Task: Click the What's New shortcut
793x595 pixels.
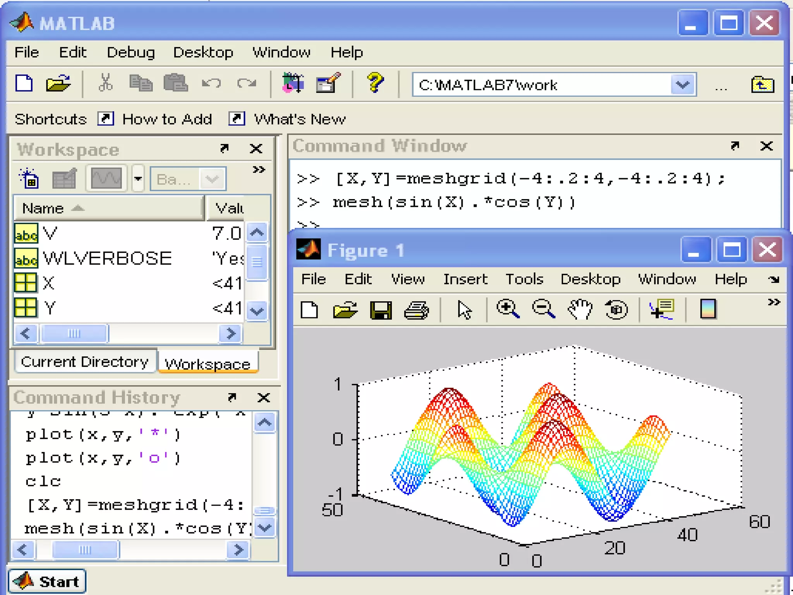Action: (x=299, y=119)
